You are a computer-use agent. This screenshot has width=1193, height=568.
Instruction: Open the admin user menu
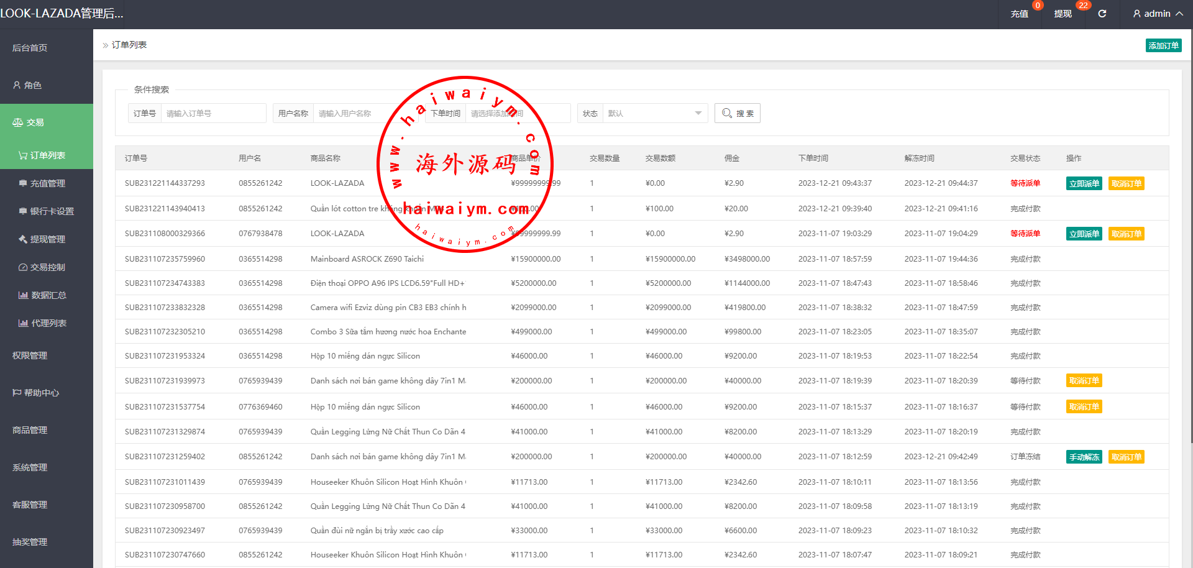1157,14
